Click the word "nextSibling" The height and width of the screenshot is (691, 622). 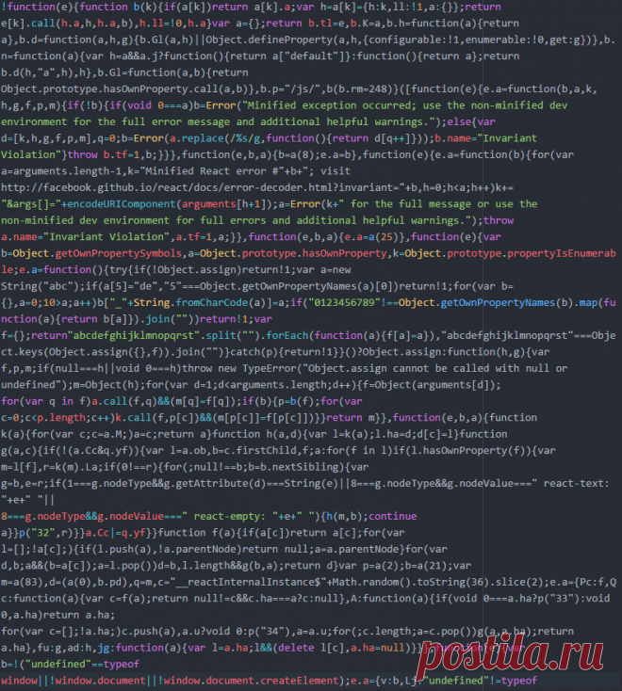(305, 467)
